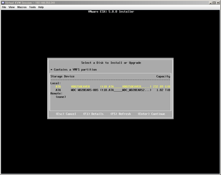Open the Help menu
The height and width of the screenshot is (175, 221).
pos(41,7)
